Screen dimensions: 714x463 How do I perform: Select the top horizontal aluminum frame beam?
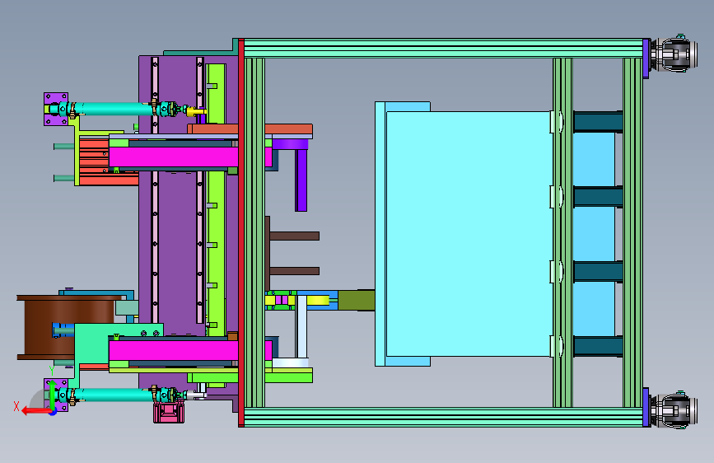444,49
